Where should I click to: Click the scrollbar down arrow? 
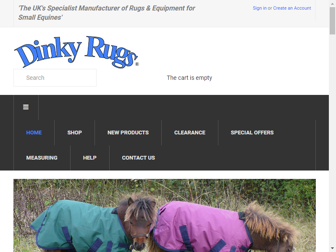[332, 248]
